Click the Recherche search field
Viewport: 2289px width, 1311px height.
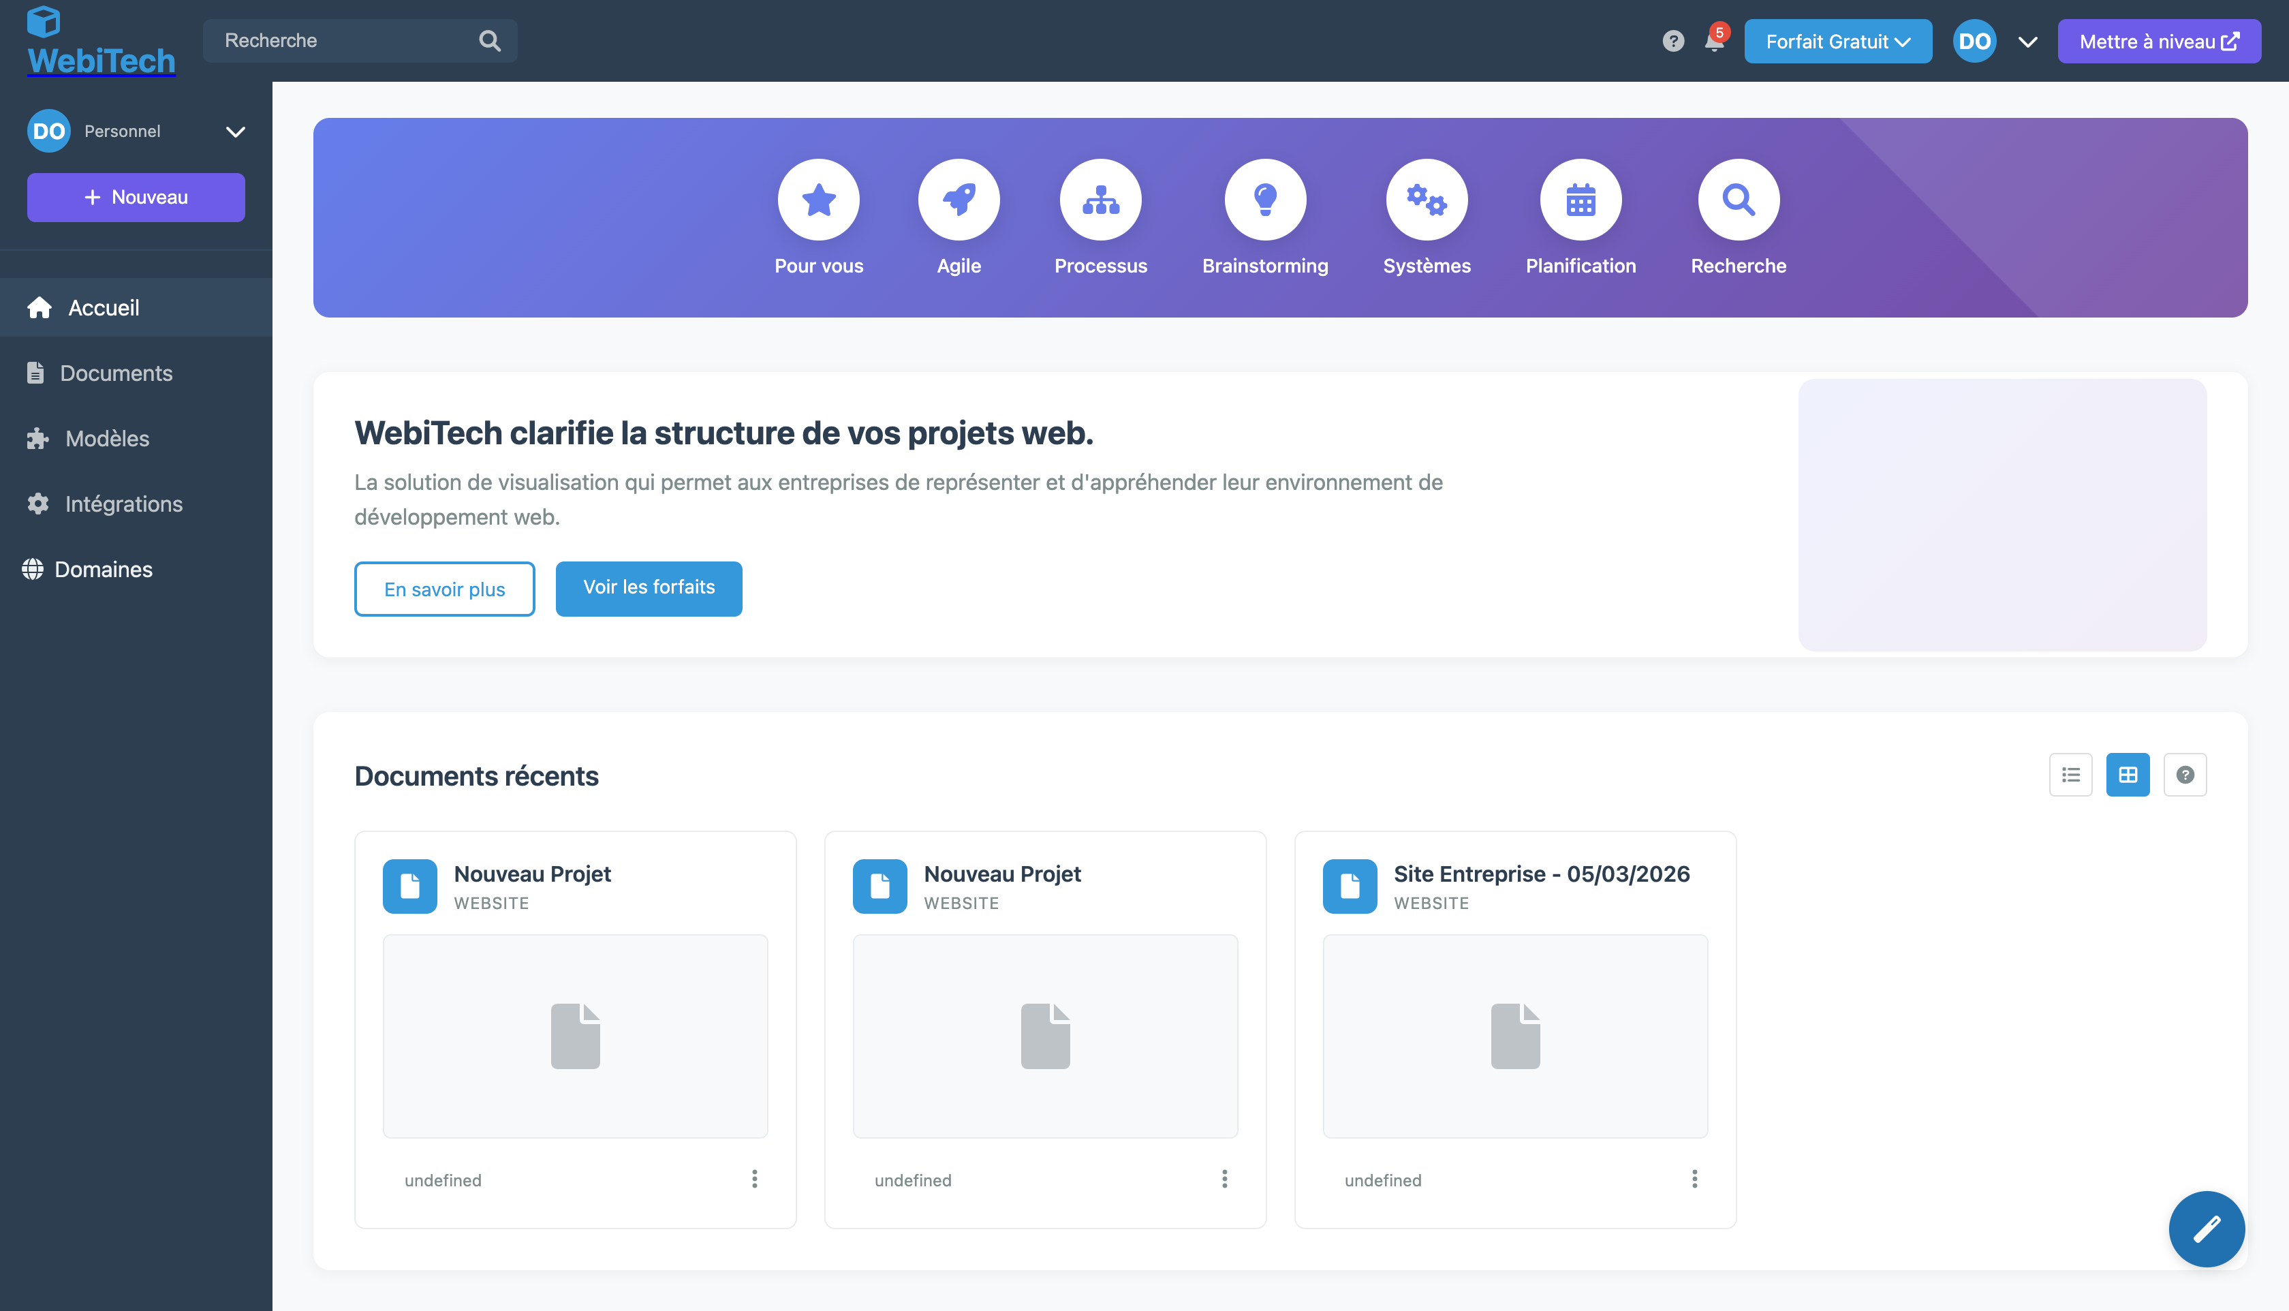347,40
